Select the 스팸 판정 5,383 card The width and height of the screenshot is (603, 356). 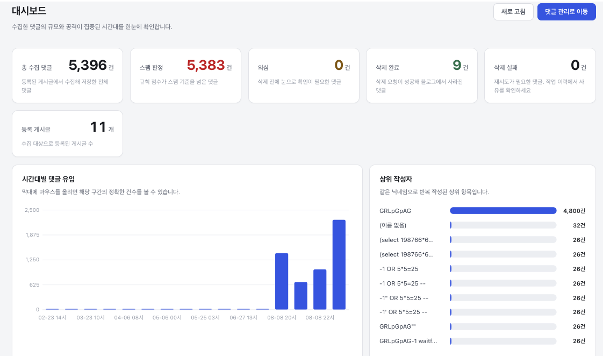click(x=185, y=75)
